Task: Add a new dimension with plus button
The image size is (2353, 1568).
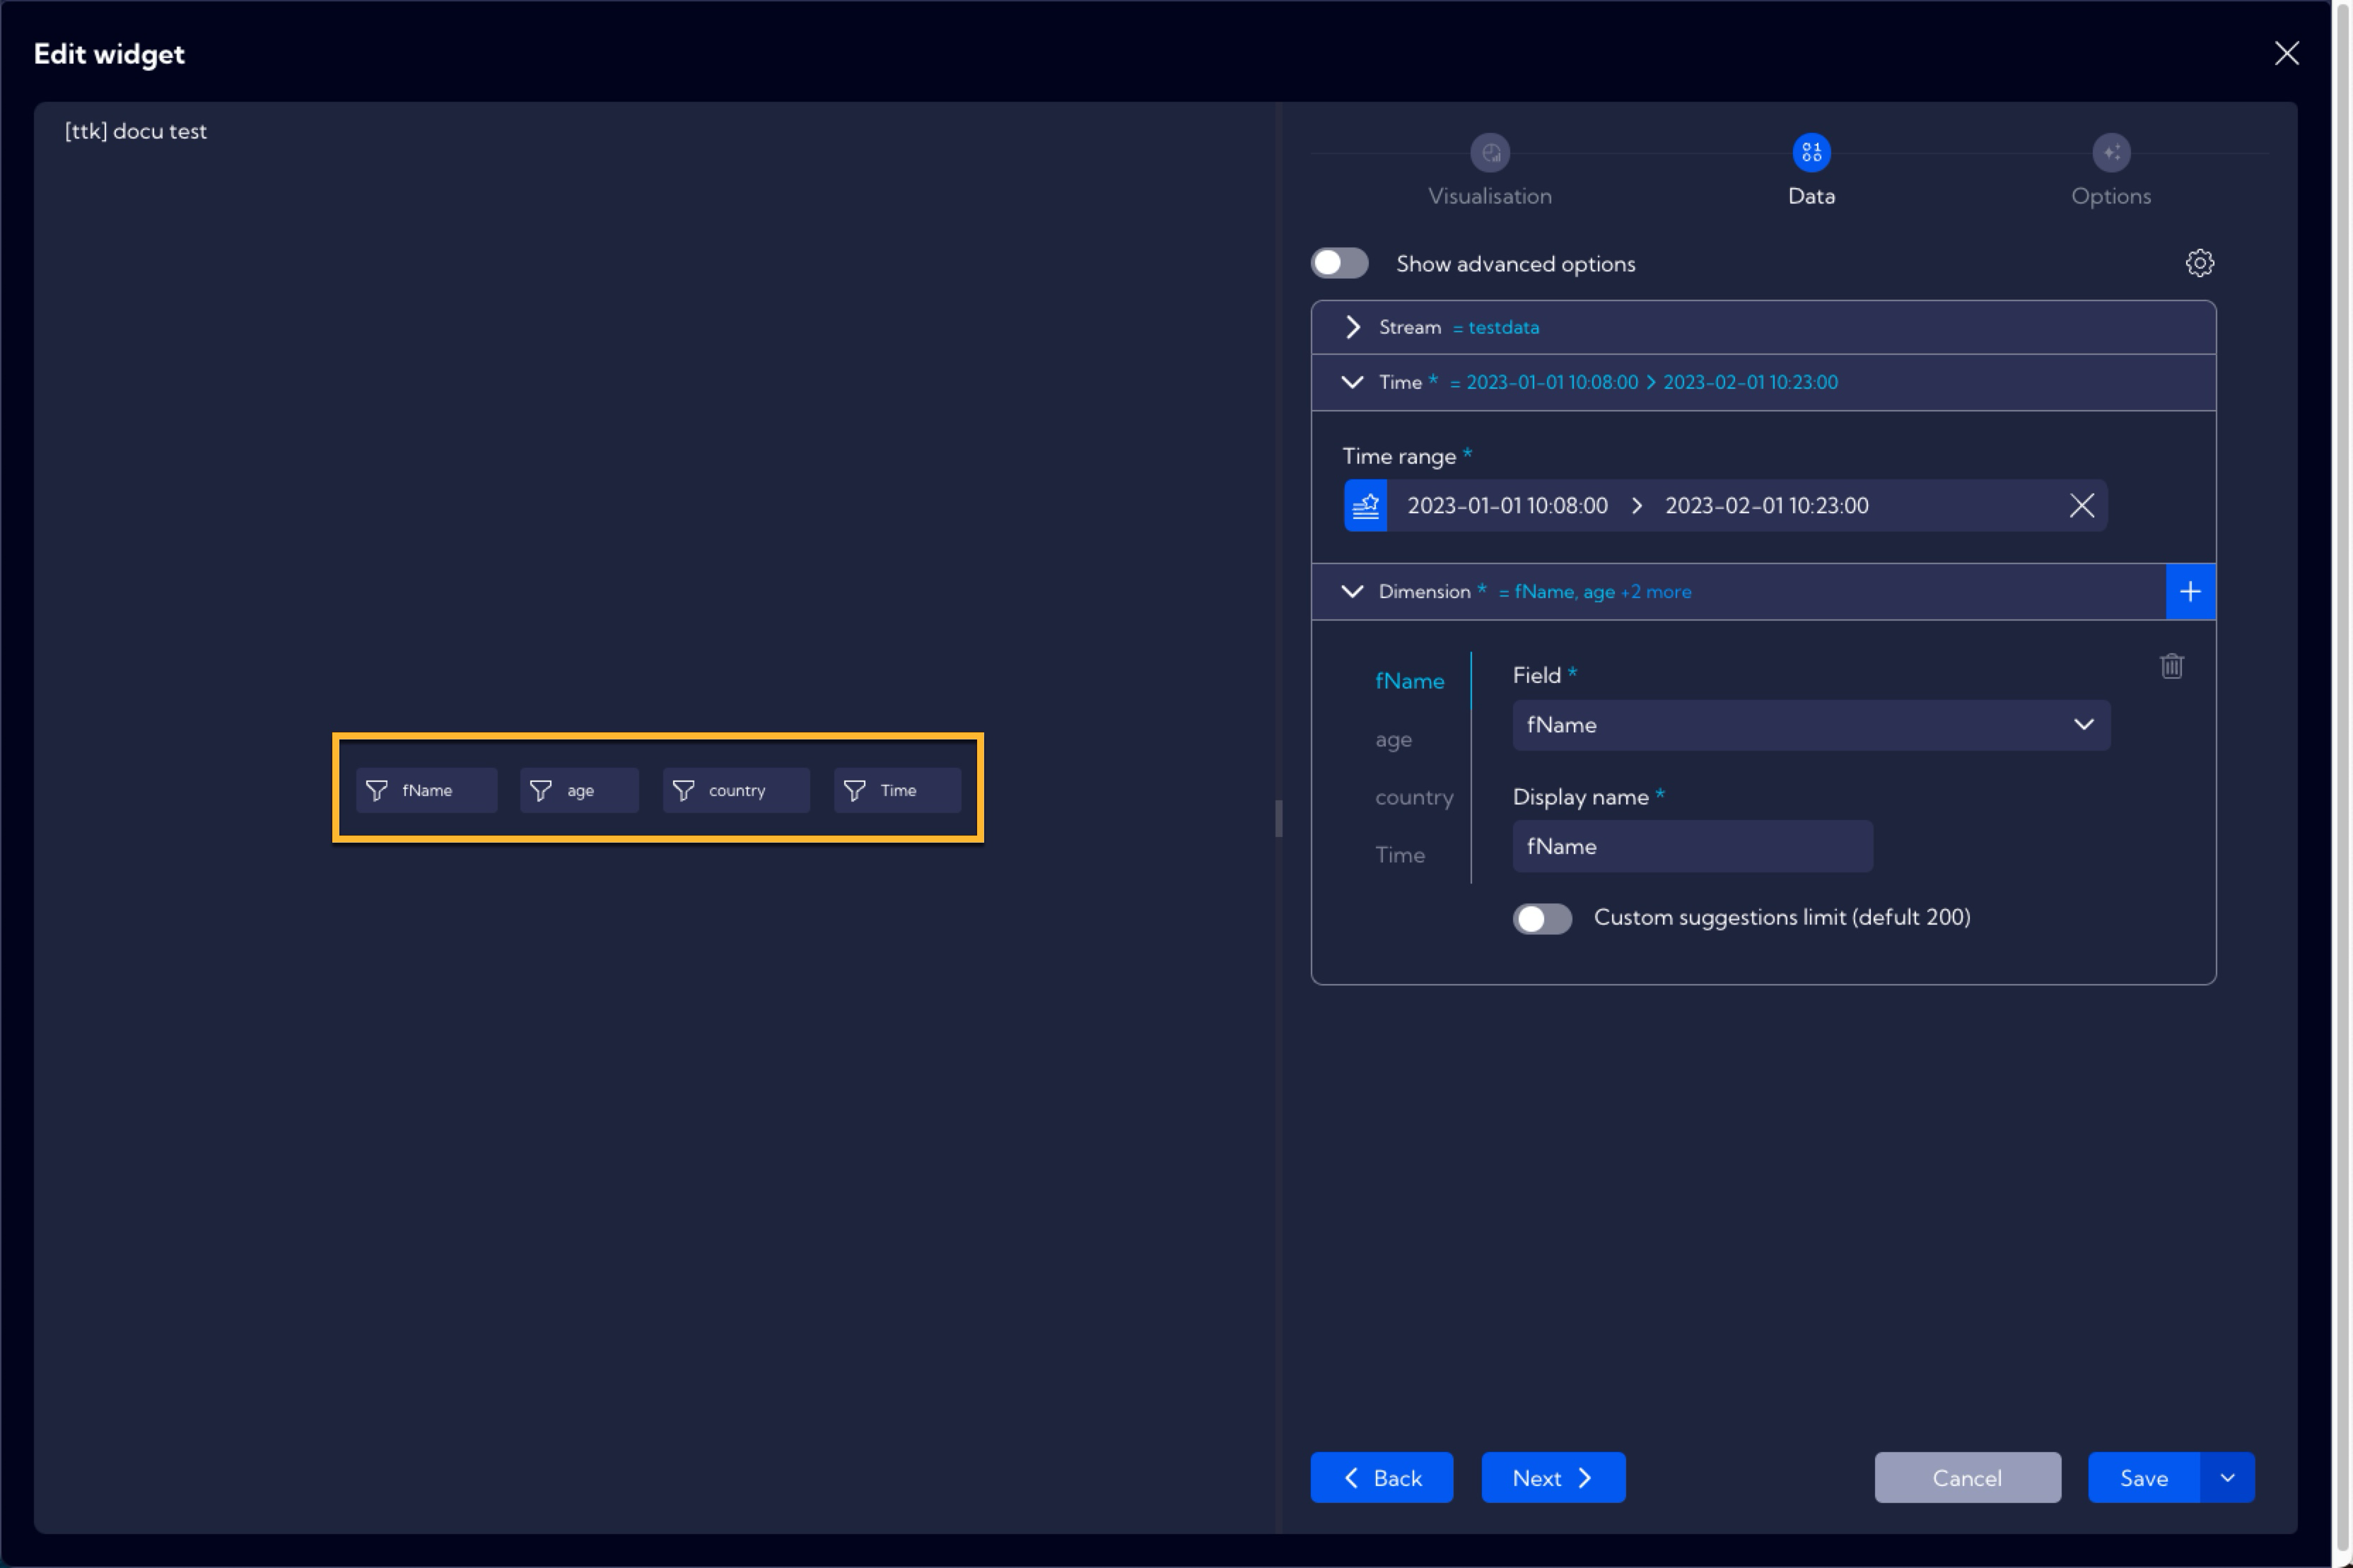Action: coord(2190,592)
